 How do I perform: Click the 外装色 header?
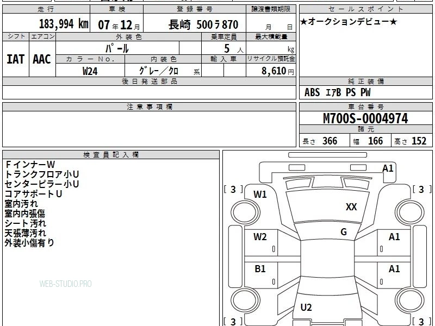click(128, 36)
